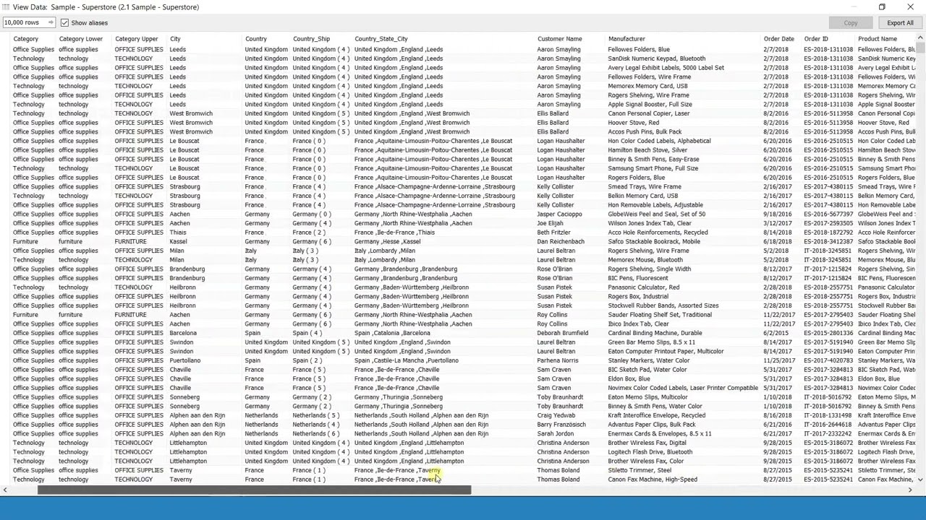Click Order ID ES-2018-1872792
This screenshot has height=520, width=926.
[x=828, y=233]
